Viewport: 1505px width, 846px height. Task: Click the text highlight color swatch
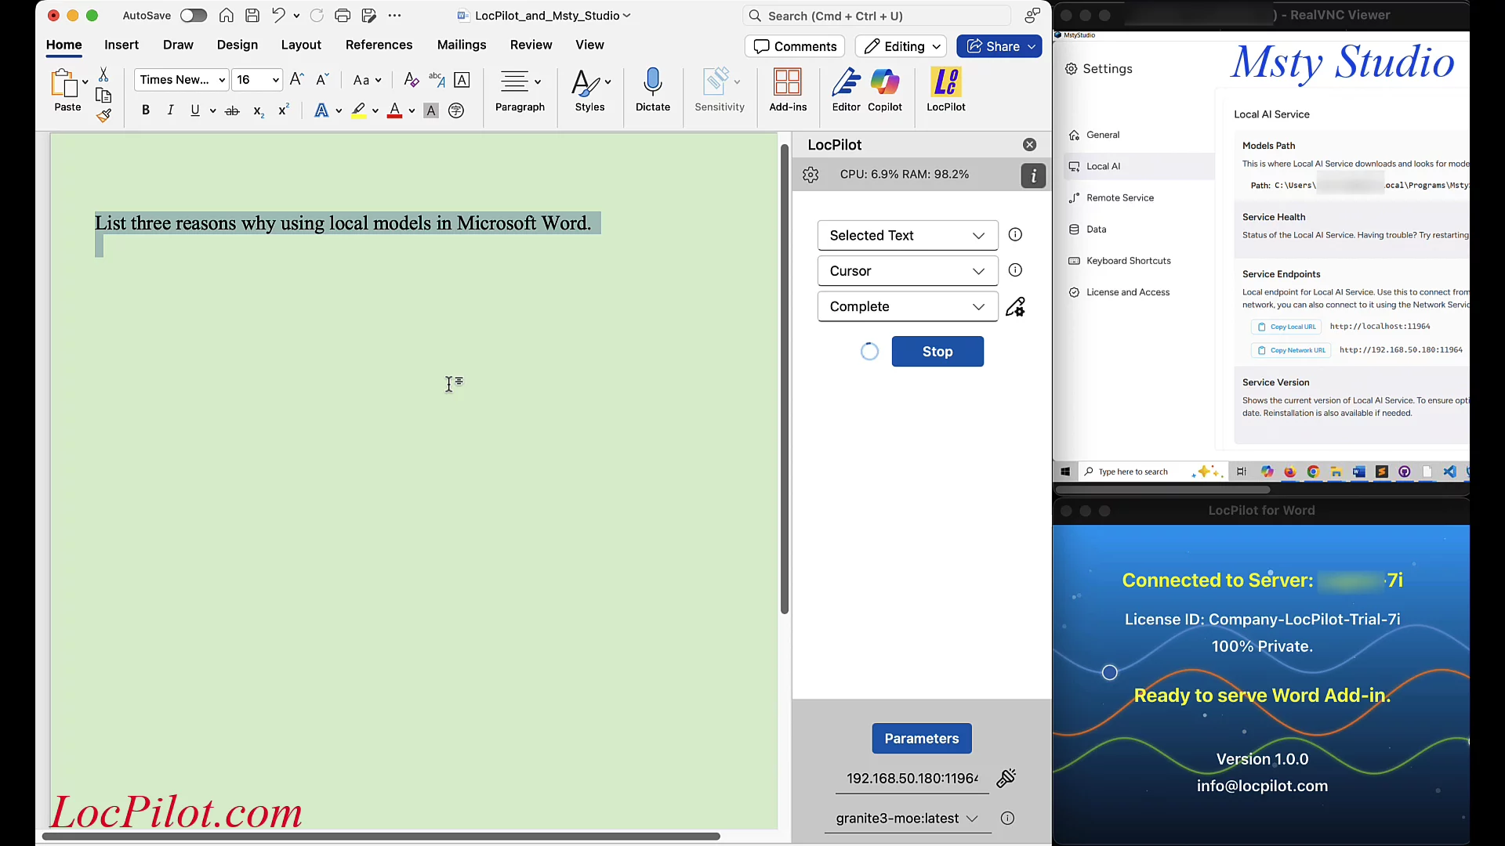358,110
